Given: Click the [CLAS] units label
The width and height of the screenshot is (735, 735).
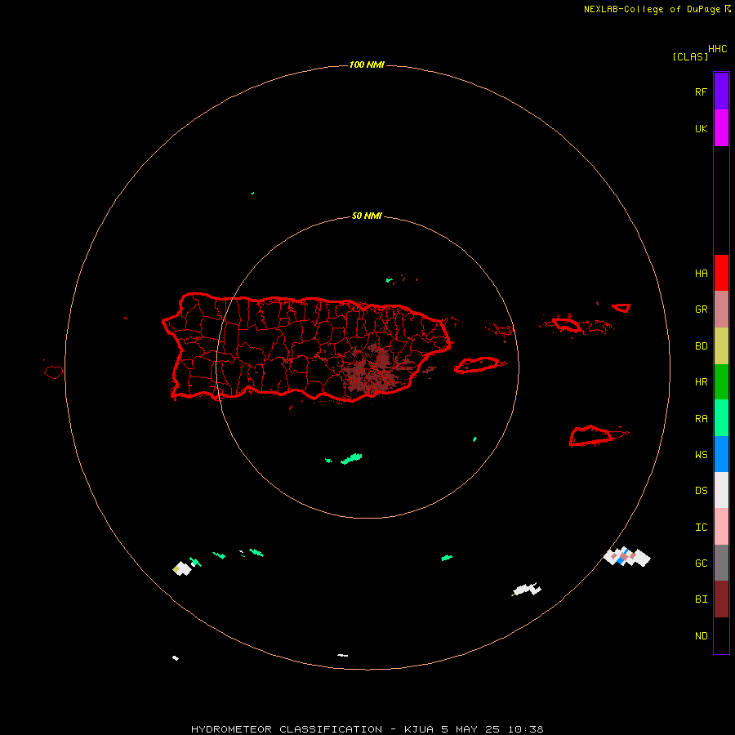Looking at the screenshot, I should click(690, 56).
